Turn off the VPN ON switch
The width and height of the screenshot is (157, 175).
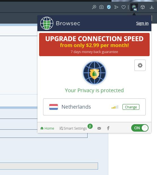tap(140, 128)
